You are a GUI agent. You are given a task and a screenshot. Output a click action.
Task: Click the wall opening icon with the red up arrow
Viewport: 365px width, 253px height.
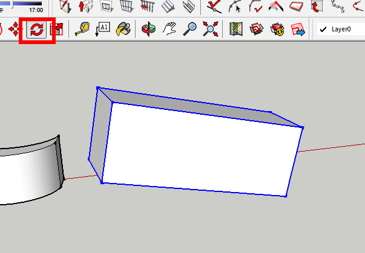86,6
